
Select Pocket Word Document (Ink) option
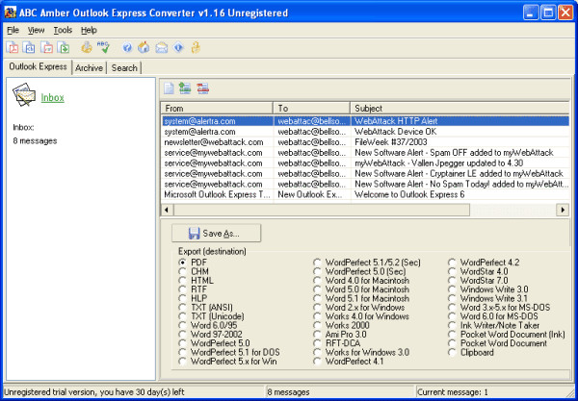[x=452, y=334]
